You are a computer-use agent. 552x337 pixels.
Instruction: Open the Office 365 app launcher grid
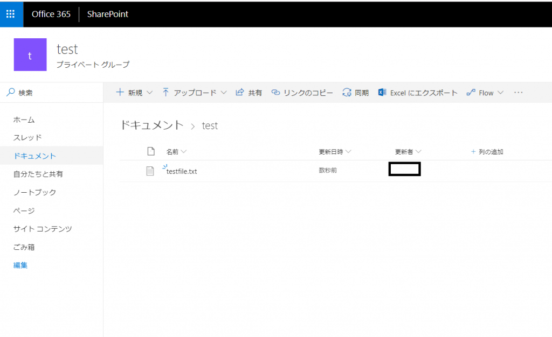[x=11, y=14]
